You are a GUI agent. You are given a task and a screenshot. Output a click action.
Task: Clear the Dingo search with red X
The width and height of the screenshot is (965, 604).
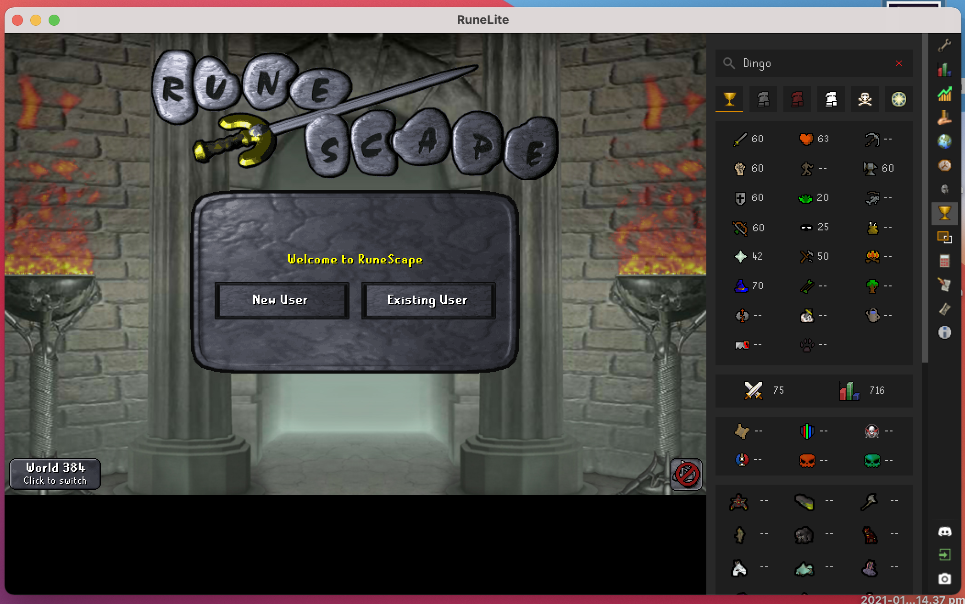coord(899,63)
